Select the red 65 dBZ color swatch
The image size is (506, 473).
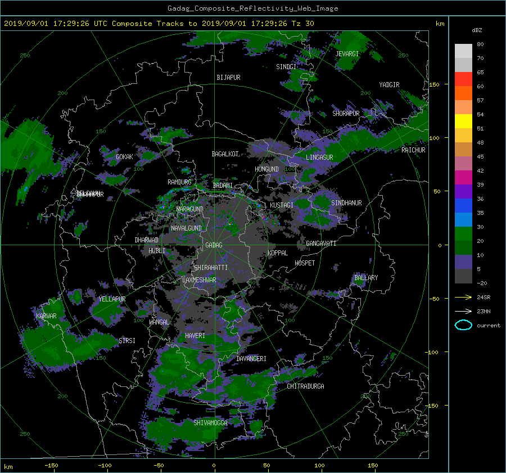click(463, 79)
